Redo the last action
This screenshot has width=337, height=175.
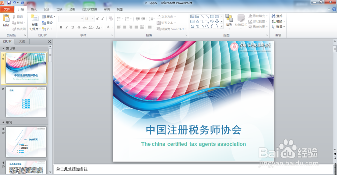coord(22,3)
